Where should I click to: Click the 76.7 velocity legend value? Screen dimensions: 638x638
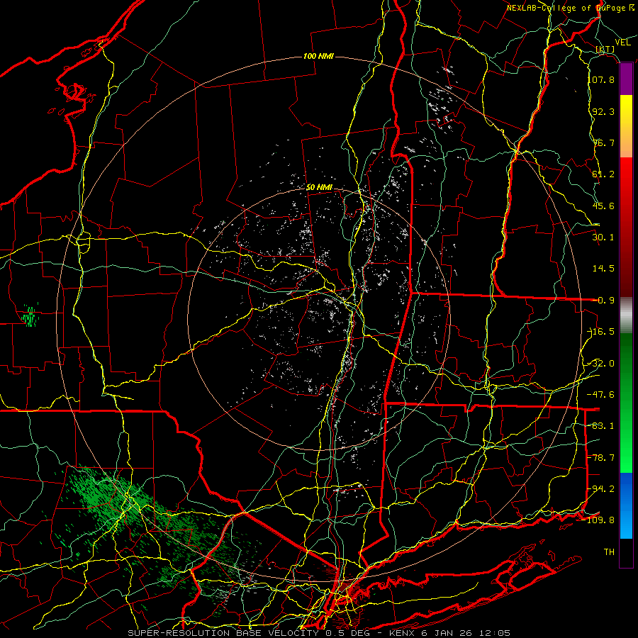[x=603, y=142]
